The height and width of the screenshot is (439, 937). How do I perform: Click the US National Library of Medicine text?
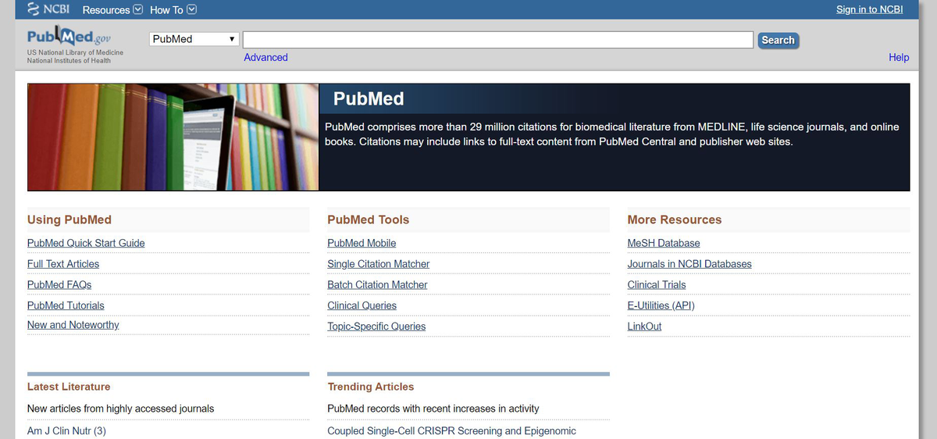[x=75, y=52]
